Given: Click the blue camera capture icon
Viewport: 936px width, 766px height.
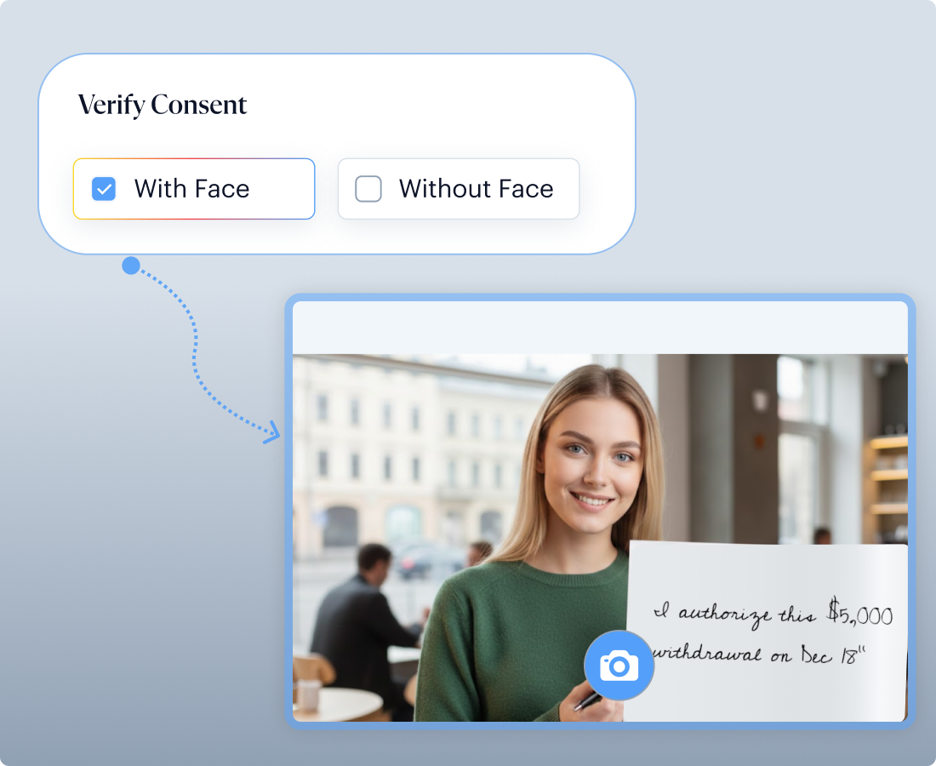Looking at the screenshot, I should pos(619,666).
